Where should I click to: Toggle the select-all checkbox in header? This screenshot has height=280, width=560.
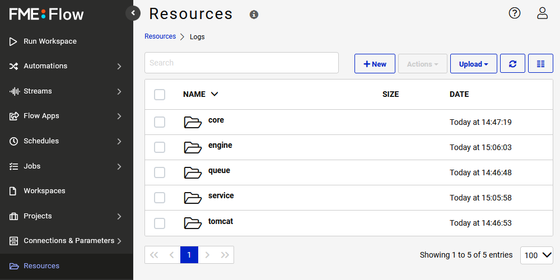160,95
